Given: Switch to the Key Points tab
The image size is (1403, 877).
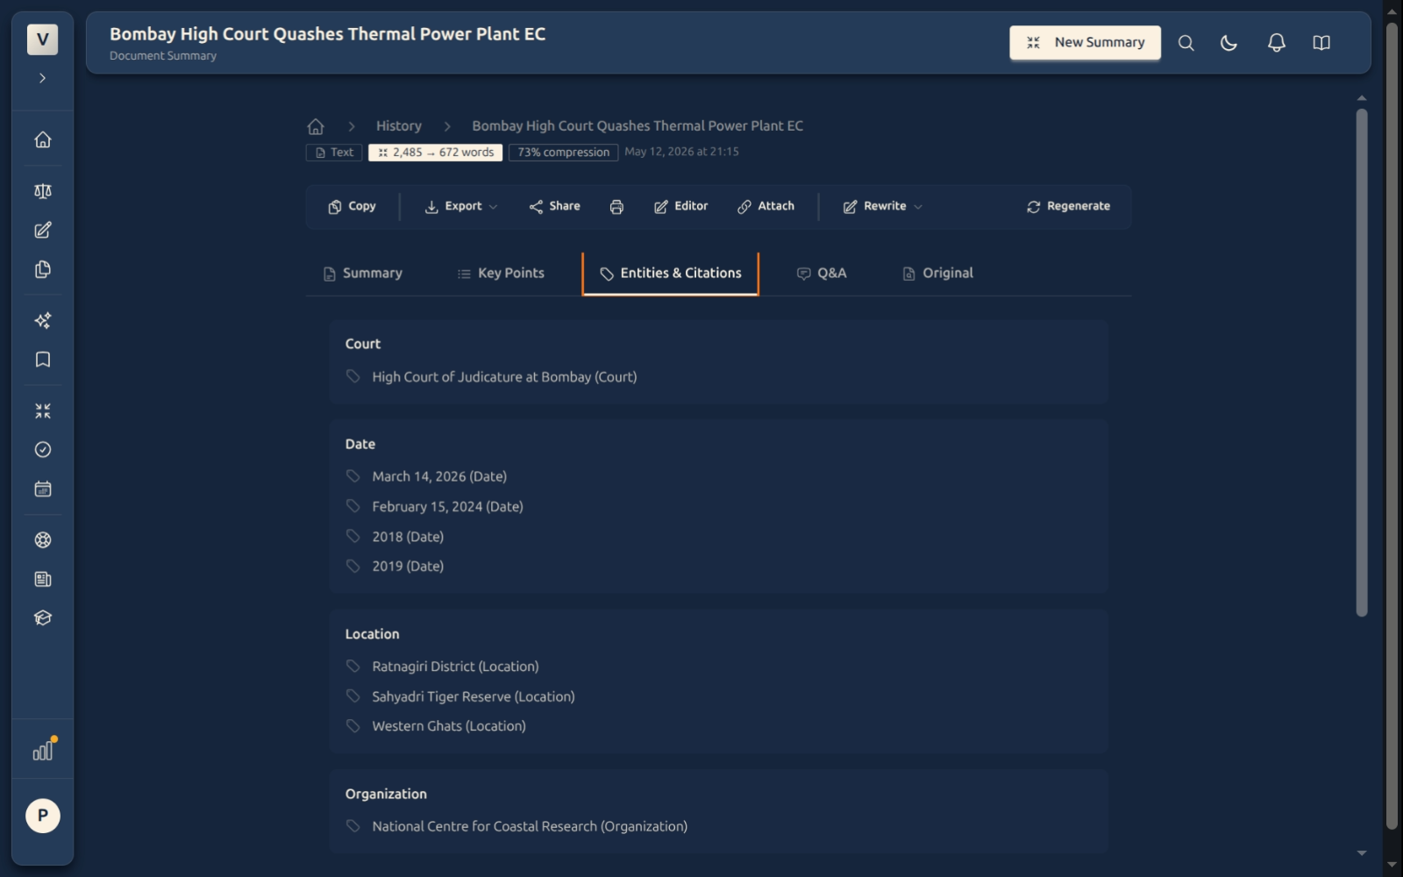Looking at the screenshot, I should 501,274.
